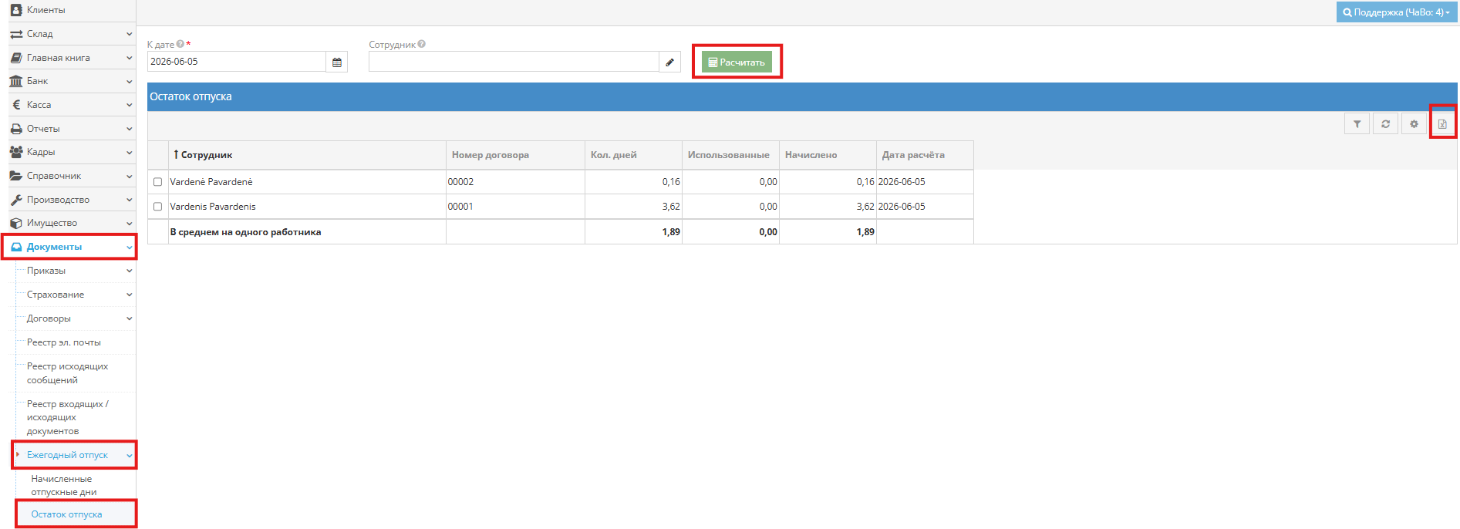Open Реестр эл. почты menu item

[x=64, y=342]
